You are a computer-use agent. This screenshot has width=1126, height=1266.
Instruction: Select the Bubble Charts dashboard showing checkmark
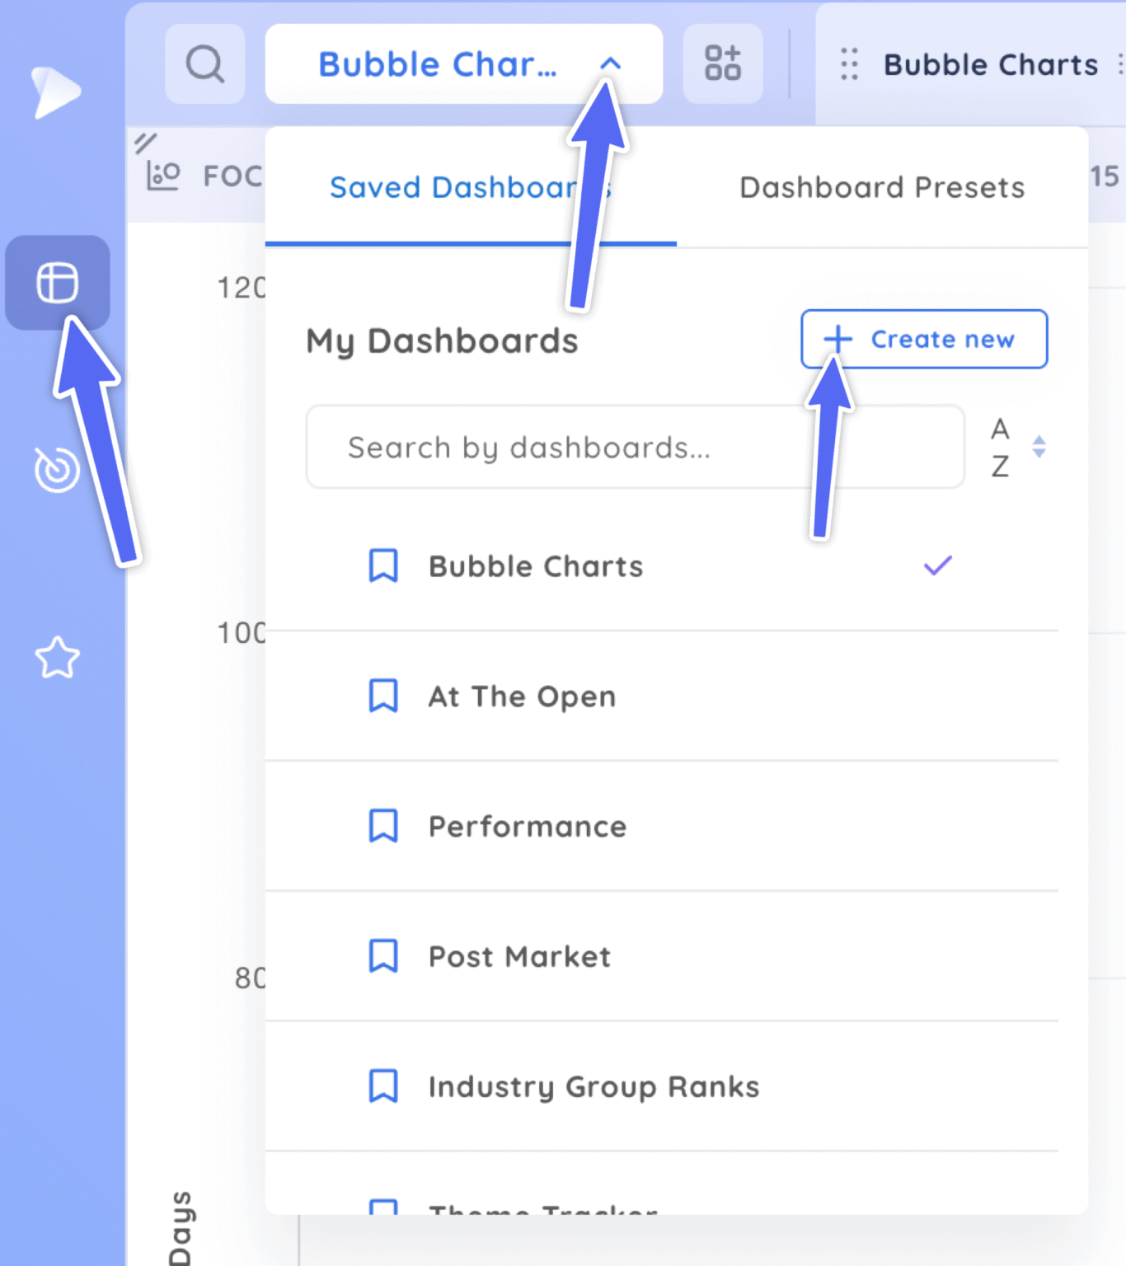click(535, 566)
